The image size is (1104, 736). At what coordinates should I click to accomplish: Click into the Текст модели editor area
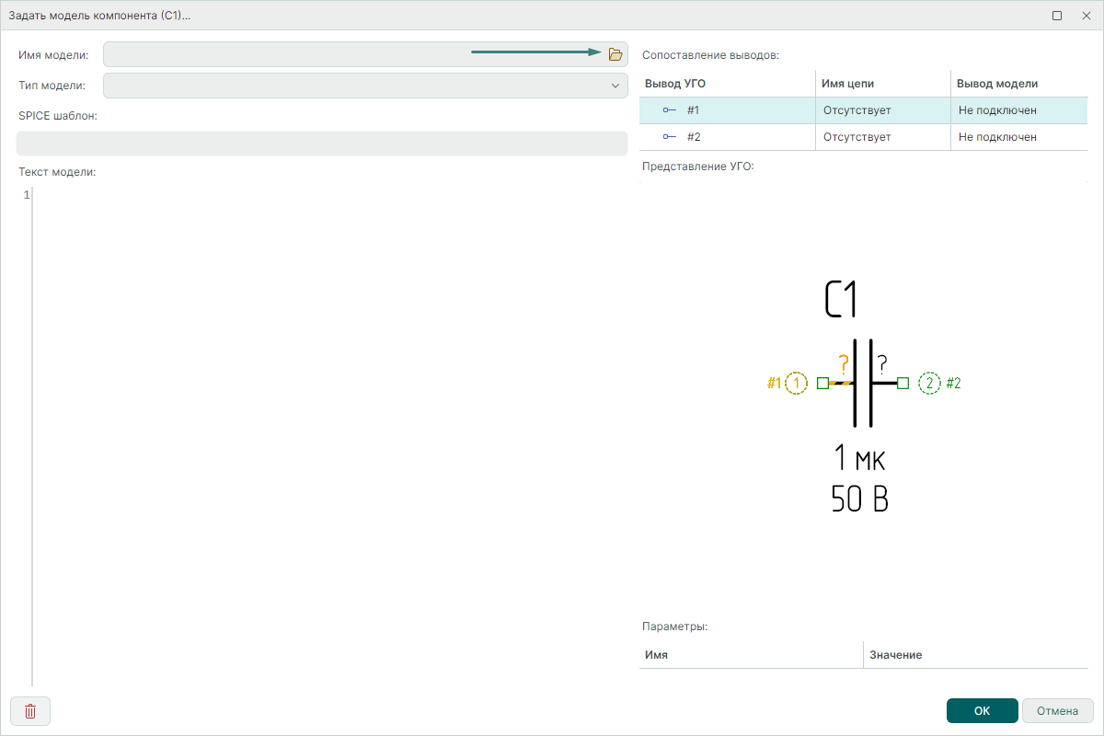point(331,414)
